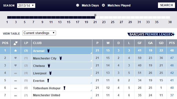Expand the Everton row corner triangle
Viewport: 177px width, 99px height.
pyautogui.click(x=91, y=83)
